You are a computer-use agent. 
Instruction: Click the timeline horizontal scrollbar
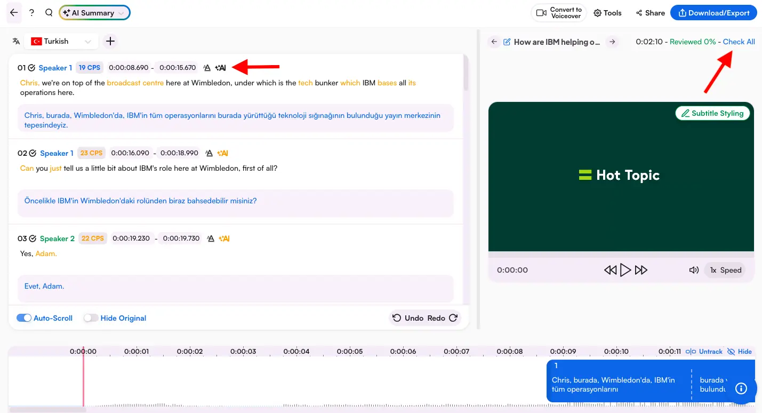[x=47, y=410]
